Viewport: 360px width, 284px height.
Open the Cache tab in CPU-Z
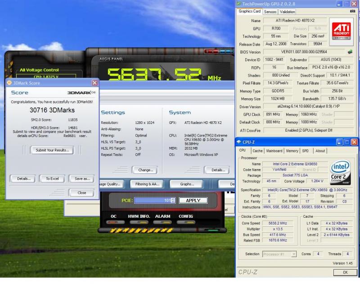click(257, 151)
